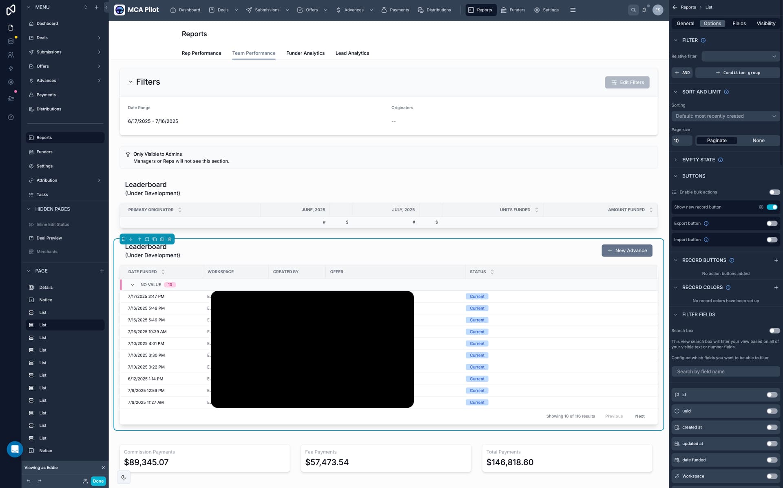Open the Funder Analytics tab
The width and height of the screenshot is (783, 488).
[x=305, y=53]
